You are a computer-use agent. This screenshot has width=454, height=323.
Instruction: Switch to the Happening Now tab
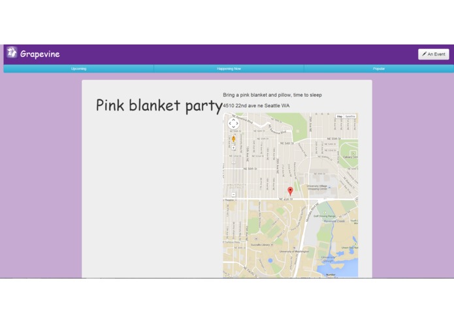pos(229,69)
